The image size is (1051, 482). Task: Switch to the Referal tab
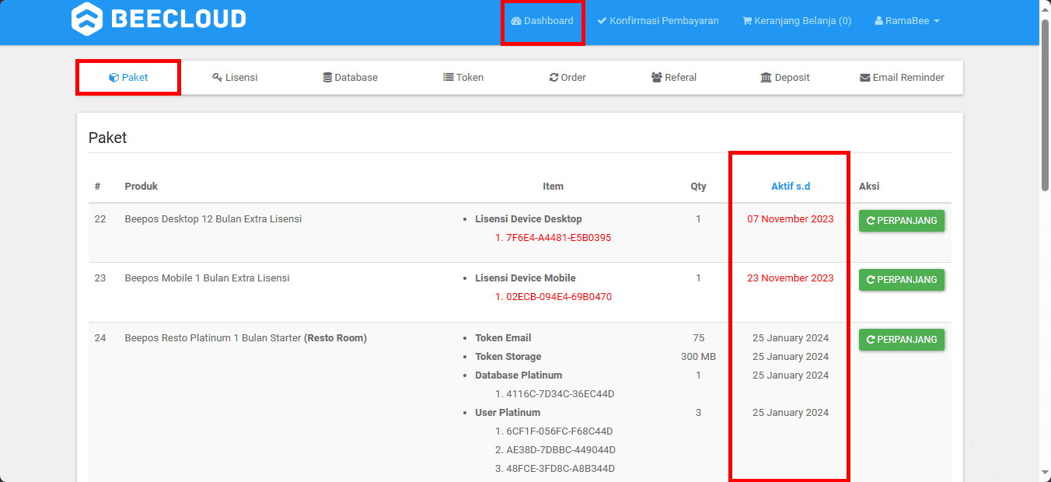coord(674,78)
